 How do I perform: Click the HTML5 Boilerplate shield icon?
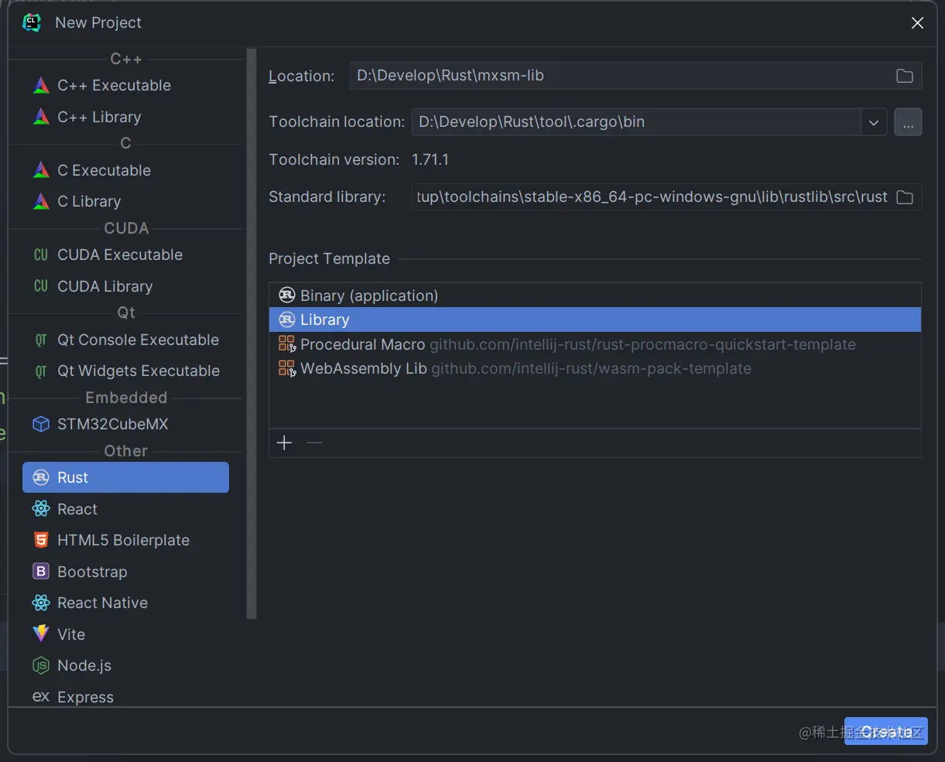[41, 540]
